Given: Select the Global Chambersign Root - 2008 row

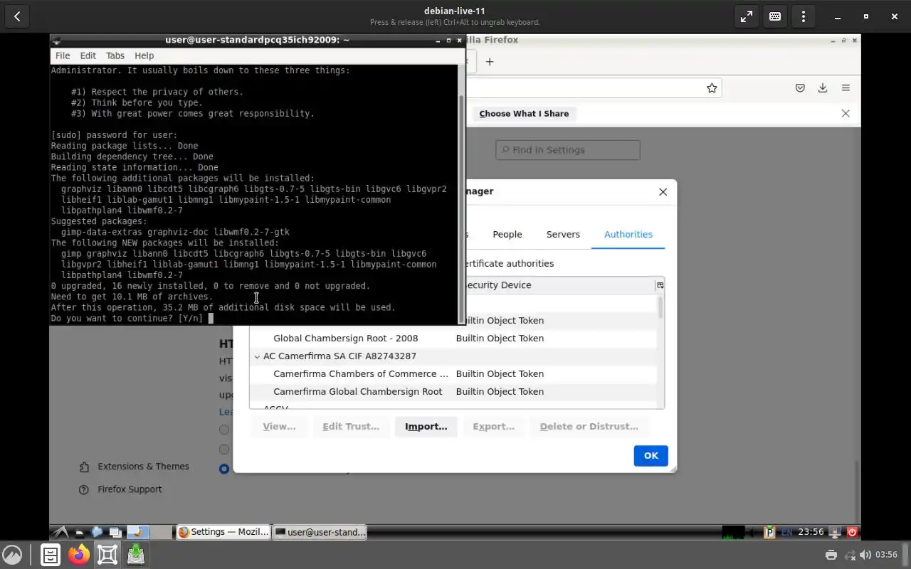Looking at the screenshot, I should coord(453,339).
